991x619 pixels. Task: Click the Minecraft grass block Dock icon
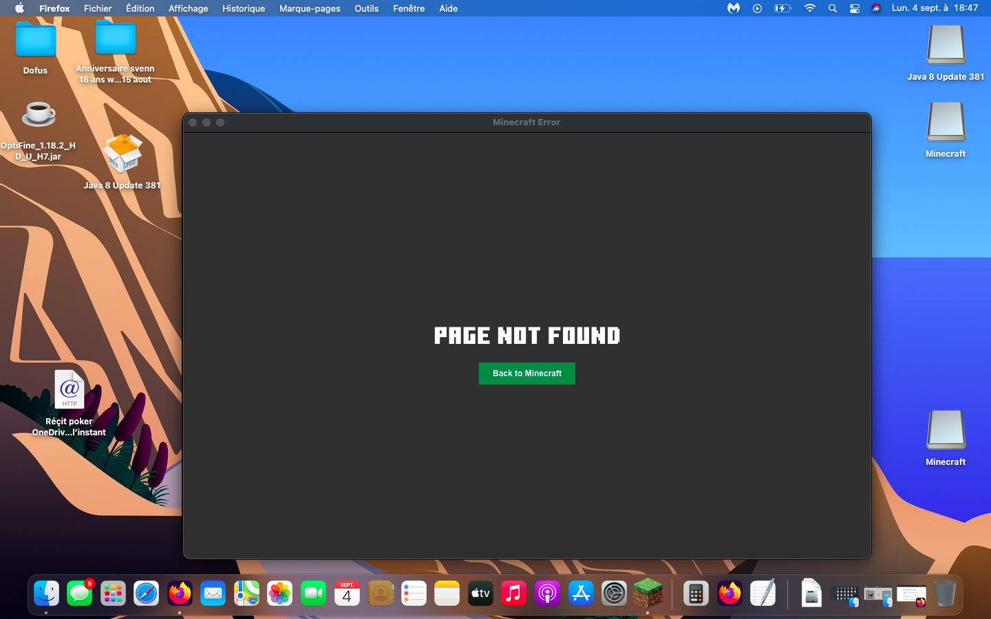[x=648, y=593]
